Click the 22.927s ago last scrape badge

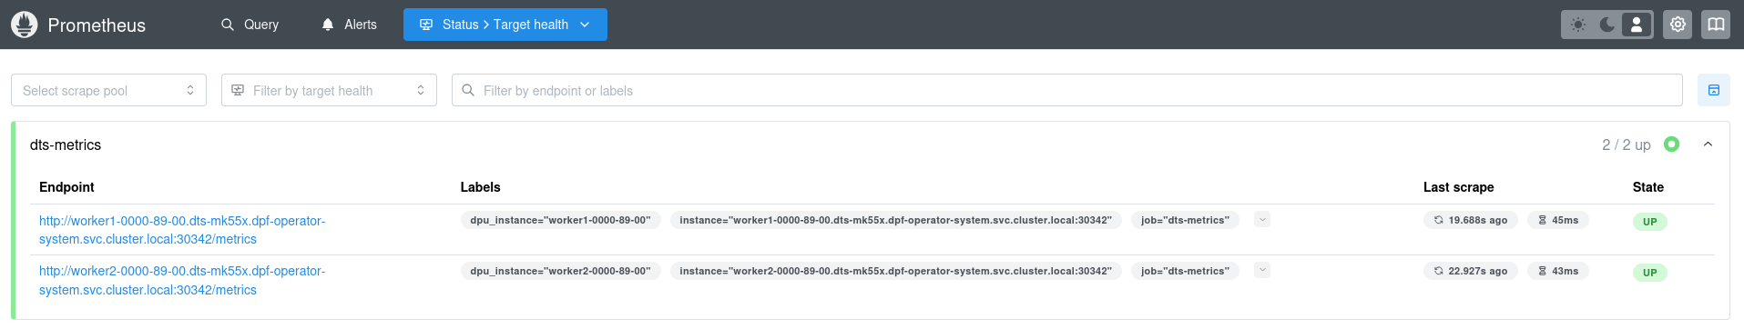[1470, 271]
